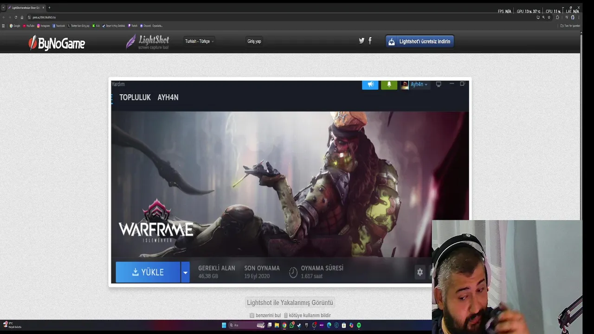The height and width of the screenshot is (334, 594).
Task: Click the LightShot logo
Action: click(x=148, y=42)
